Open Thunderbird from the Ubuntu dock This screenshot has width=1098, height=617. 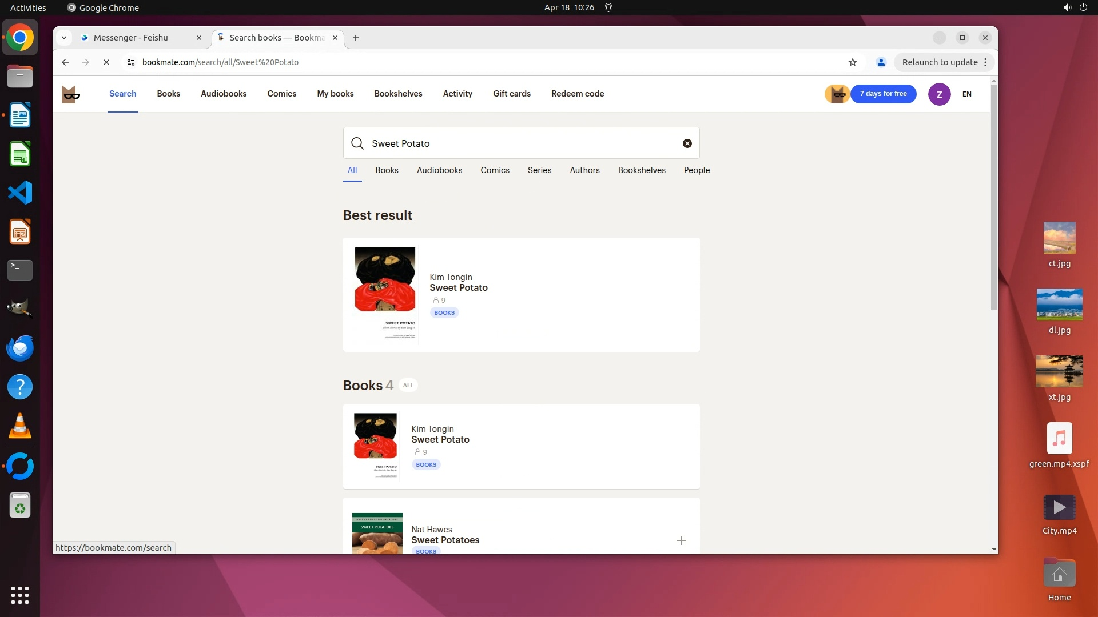[x=20, y=348]
